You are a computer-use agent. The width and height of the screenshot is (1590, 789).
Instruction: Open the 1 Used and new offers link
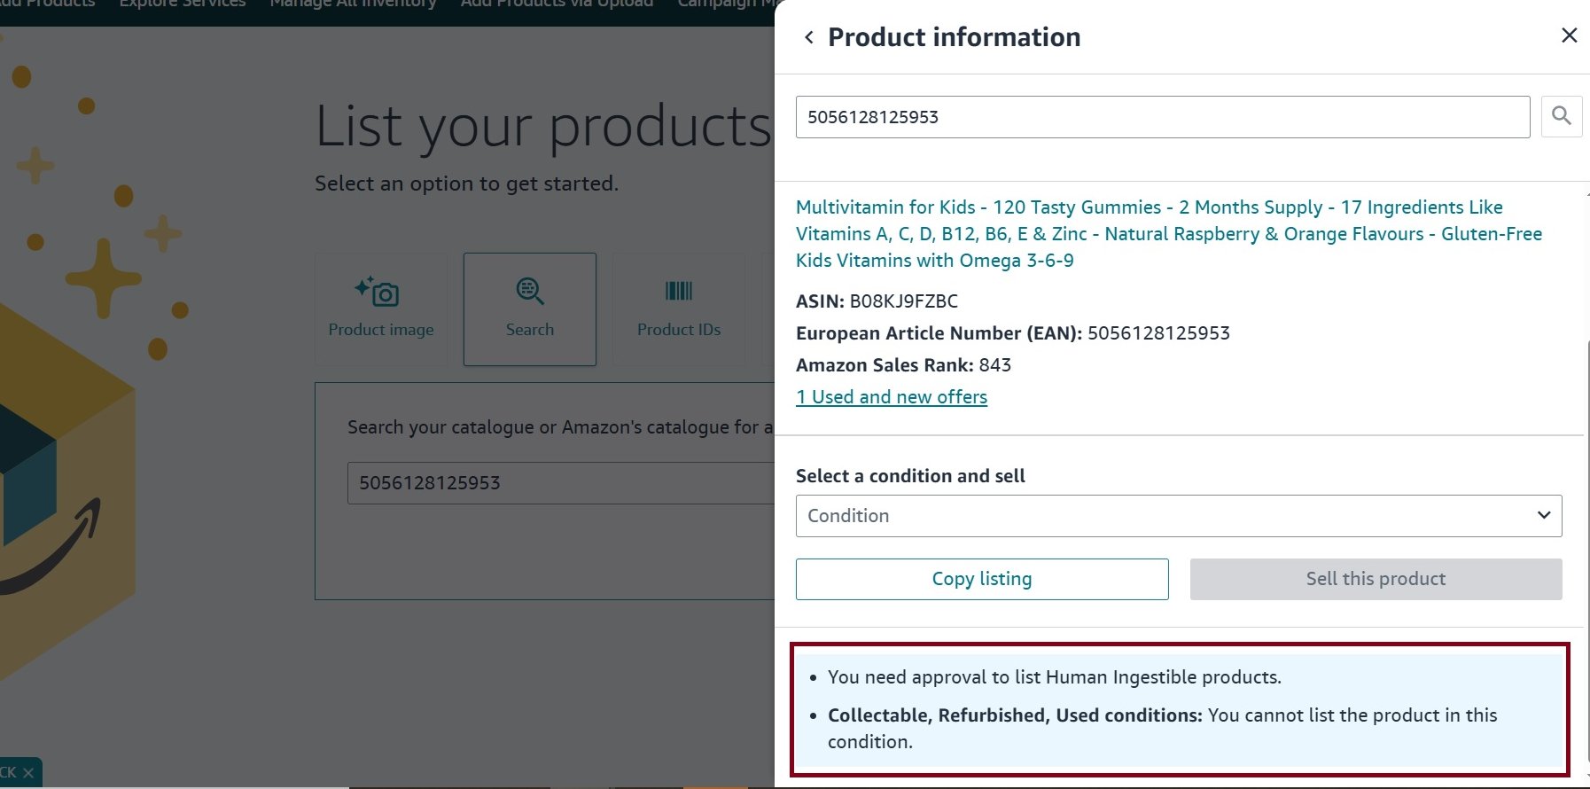tap(892, 397)
